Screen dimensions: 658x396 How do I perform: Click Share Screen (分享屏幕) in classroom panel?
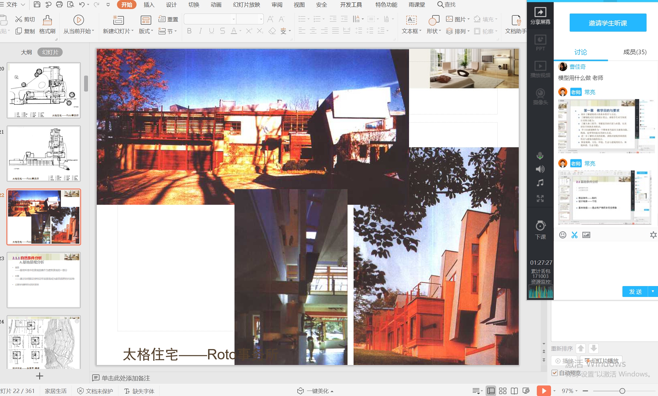(x=540, y=16)
